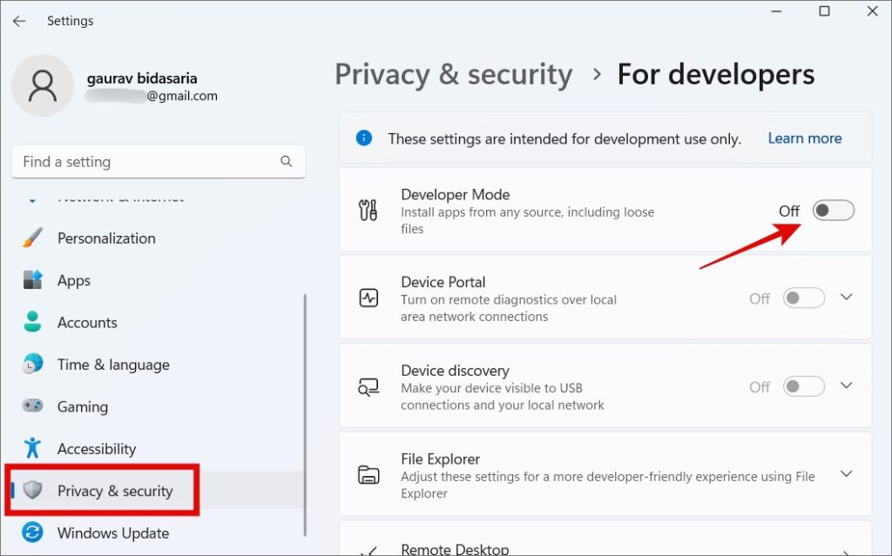
Task: Click the File Explorer title text
Action: point(440,459)
